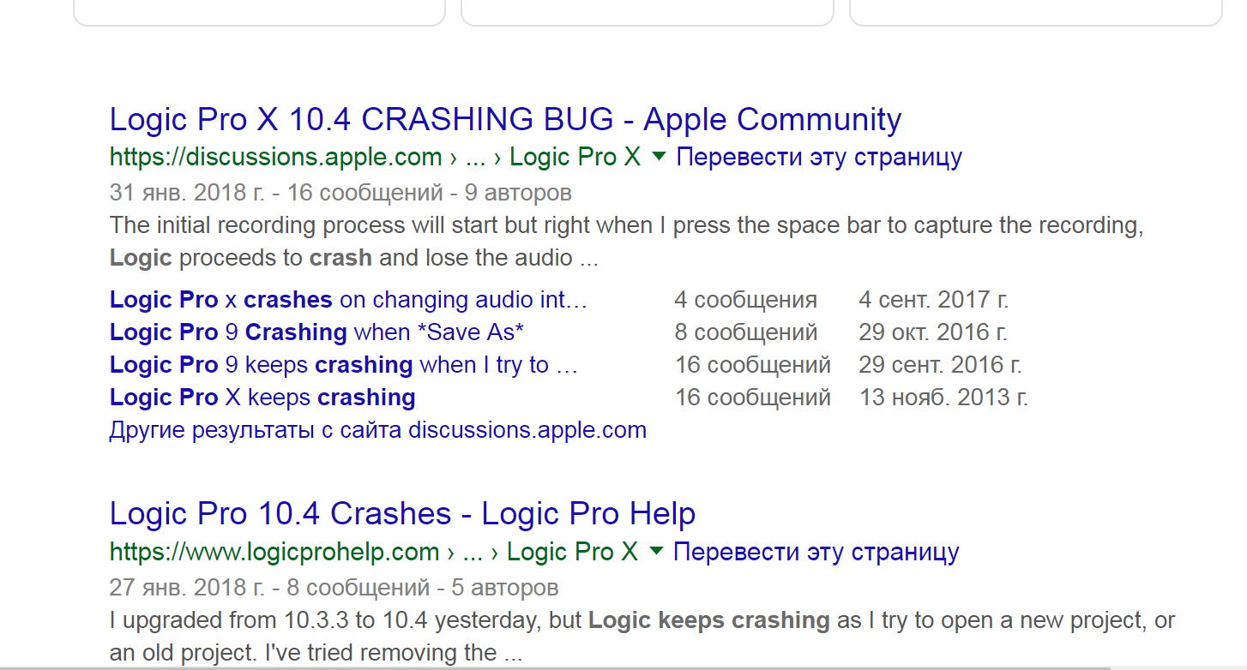
Task: Open 'Logic Pro 9 keeps crashing when I try to…' sublink
Action: pyautogui.click(x=344, y=365)
